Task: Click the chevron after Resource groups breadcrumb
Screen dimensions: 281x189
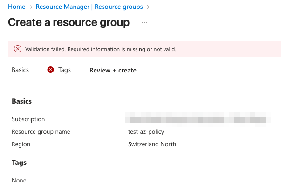Action: 148,7
